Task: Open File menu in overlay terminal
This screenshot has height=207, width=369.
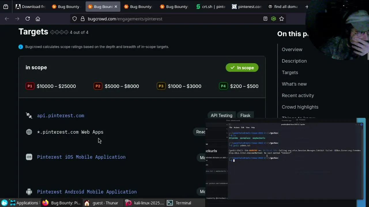Action: [x=231, y=127]
